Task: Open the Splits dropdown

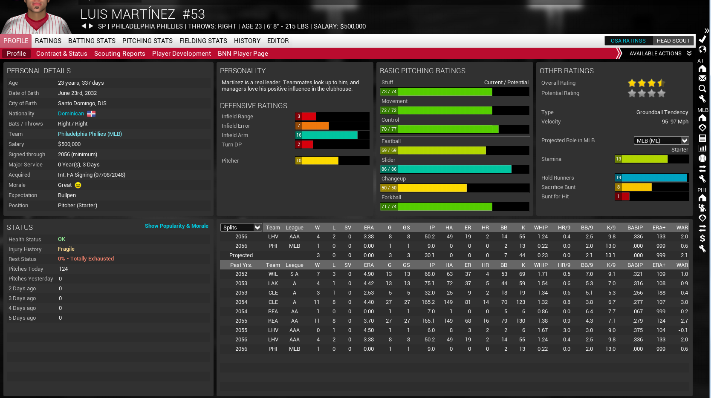Action: click(241, 227)
